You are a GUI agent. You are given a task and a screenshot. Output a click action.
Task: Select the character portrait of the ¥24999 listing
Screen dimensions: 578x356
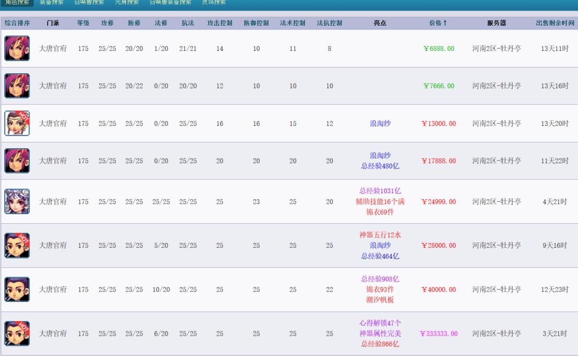[x=17, y=202]
